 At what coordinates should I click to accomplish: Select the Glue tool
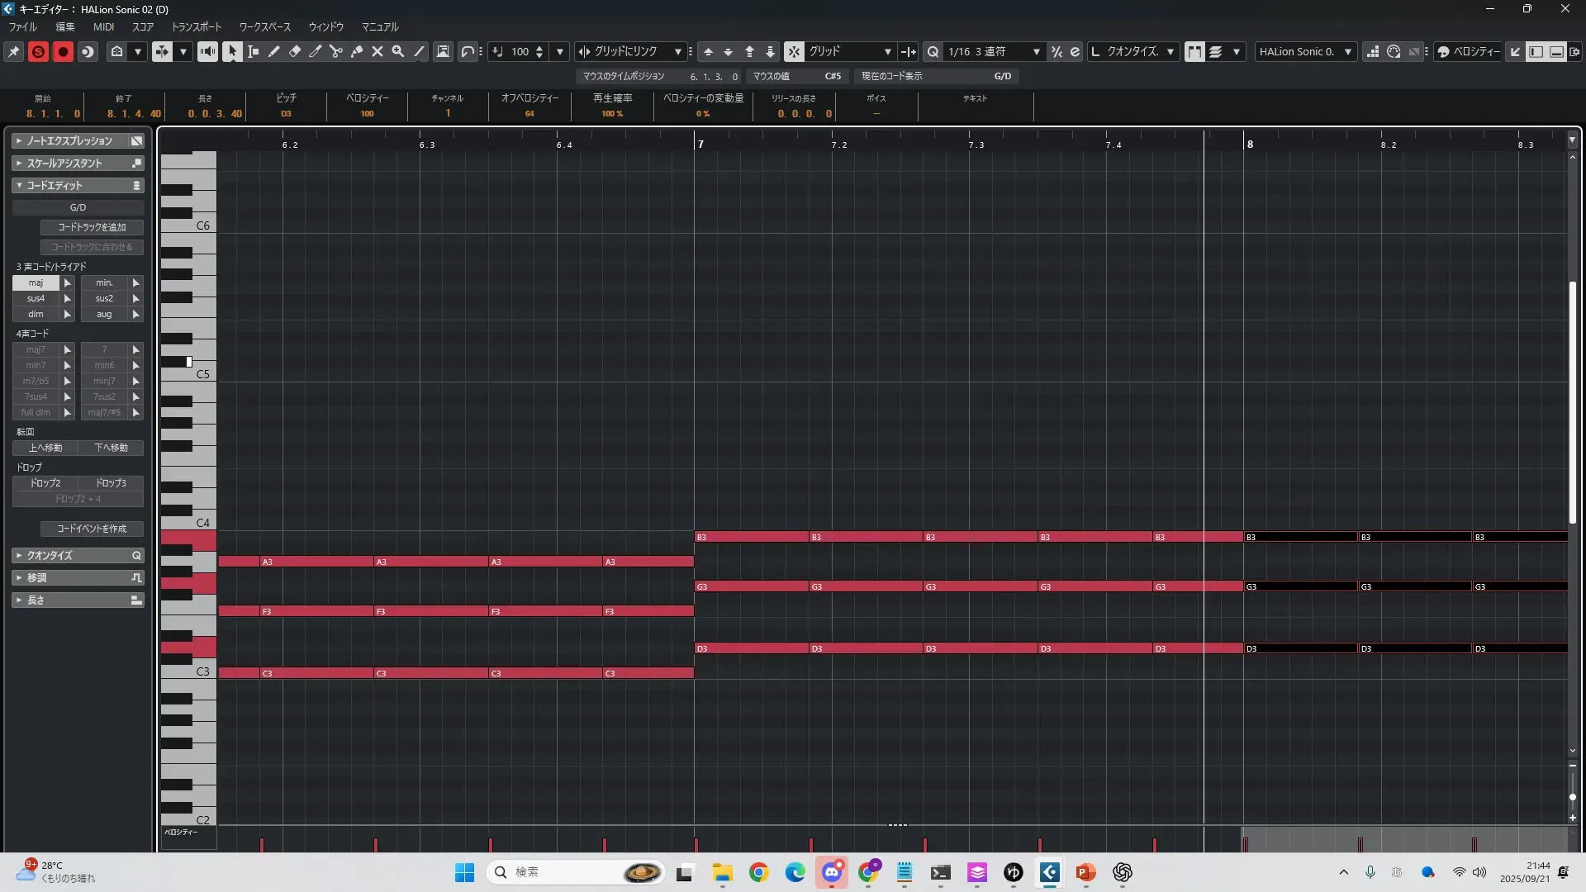(x=357, y=51)
